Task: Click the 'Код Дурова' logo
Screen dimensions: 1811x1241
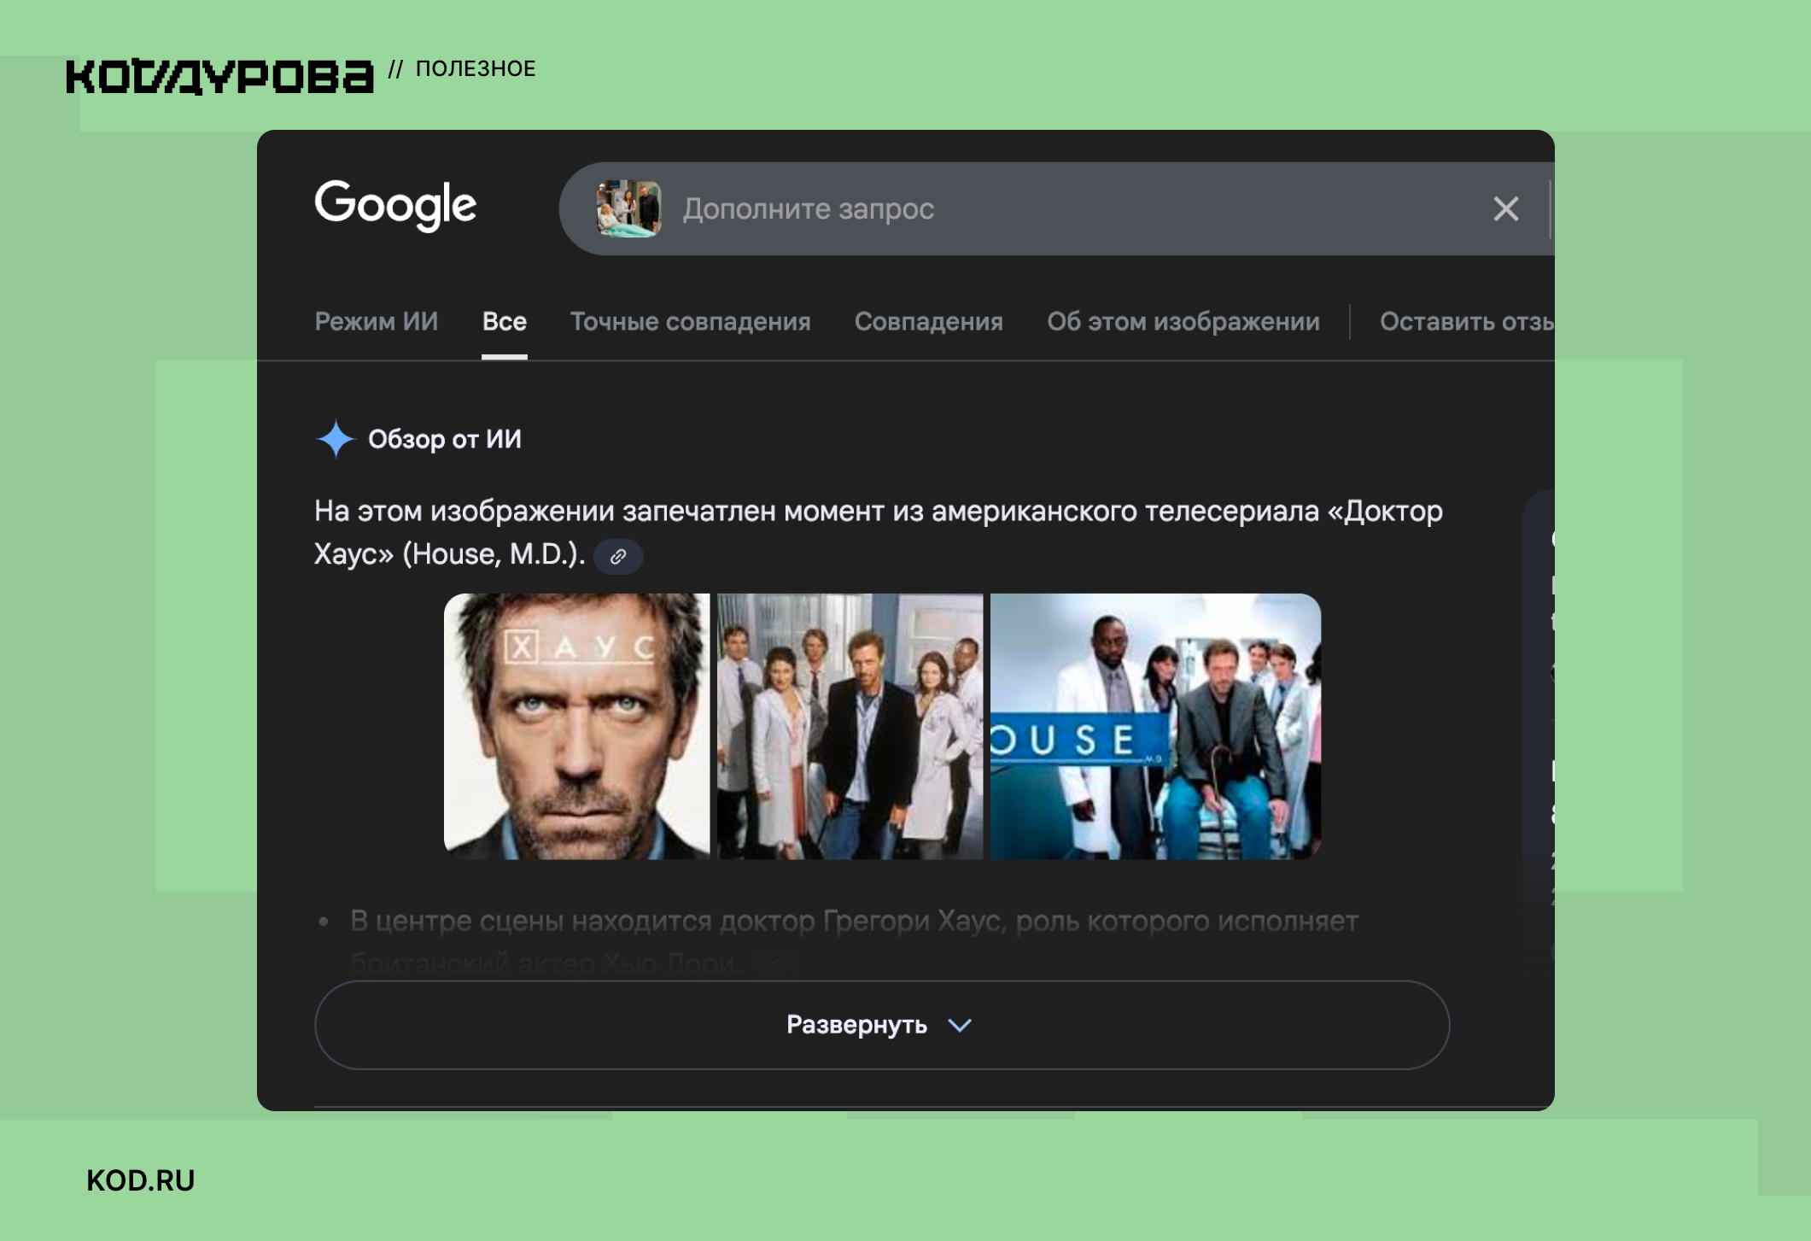Action: point(220,76)
